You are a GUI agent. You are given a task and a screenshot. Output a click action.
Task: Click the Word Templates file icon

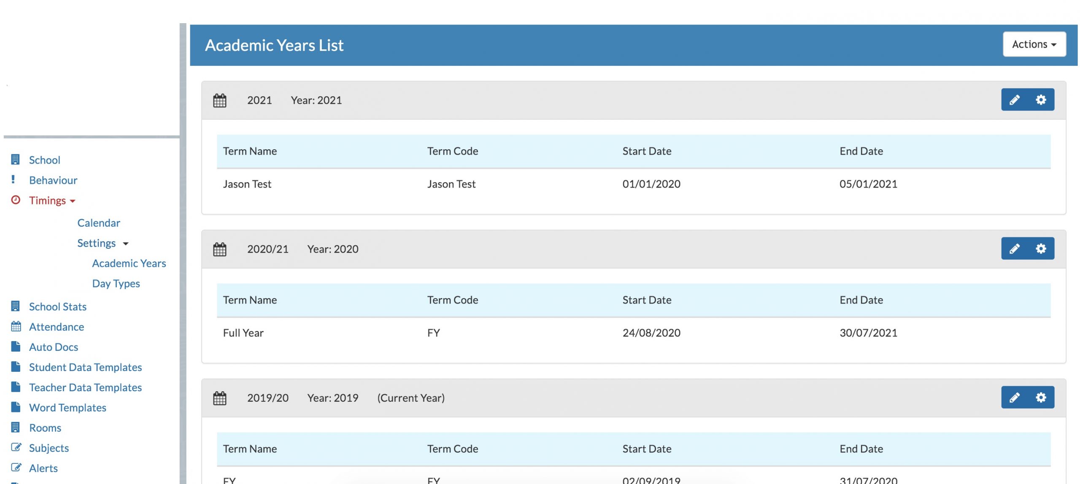click(x=16, y=407)
